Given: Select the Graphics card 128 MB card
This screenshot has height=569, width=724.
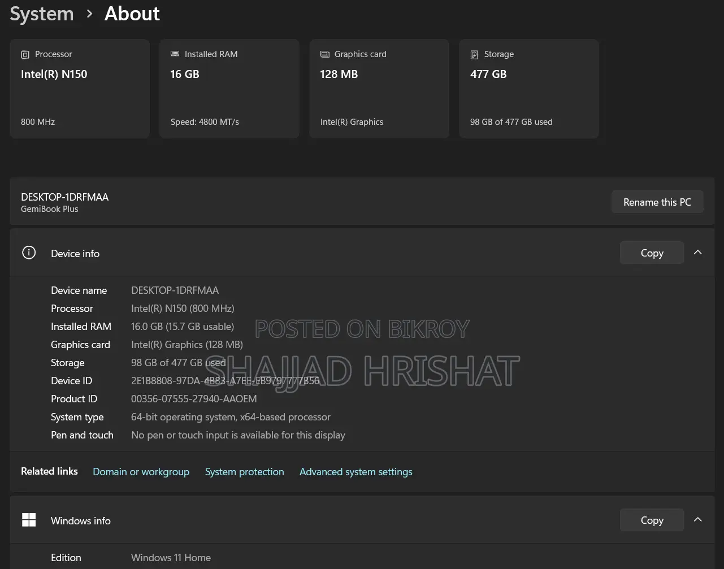Looking at the screenshot, I should click(x=379, y=89).
